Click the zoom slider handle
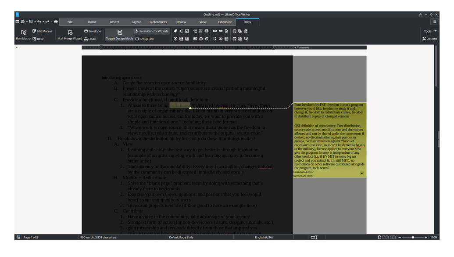 pyautogui.click(x=413, y=237)
